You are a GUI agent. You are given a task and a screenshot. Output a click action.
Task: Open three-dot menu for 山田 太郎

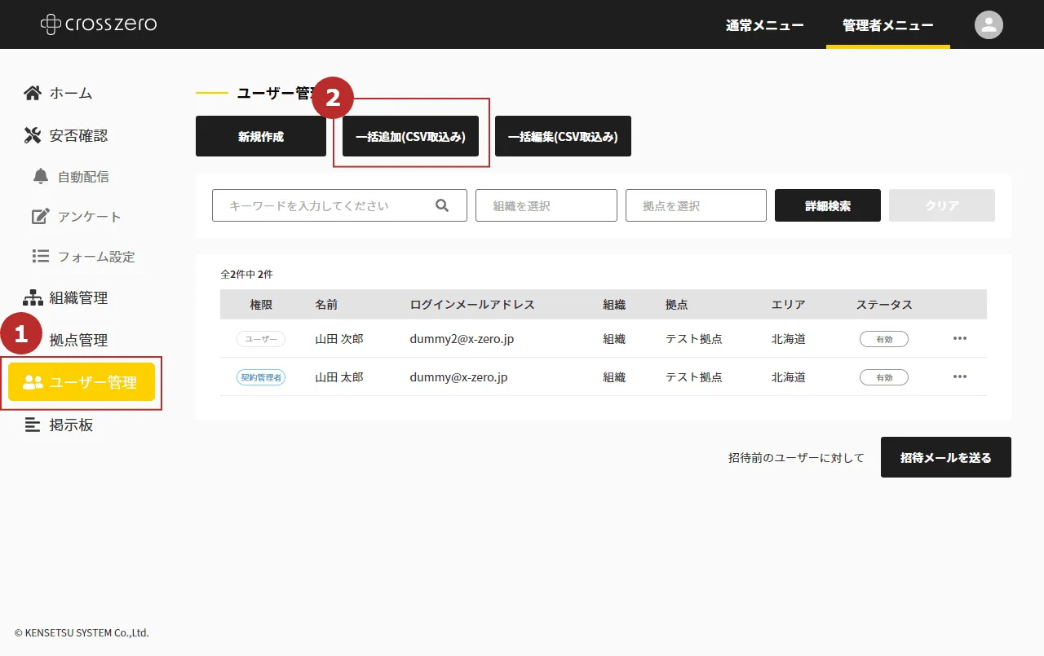tap(960, 376)
